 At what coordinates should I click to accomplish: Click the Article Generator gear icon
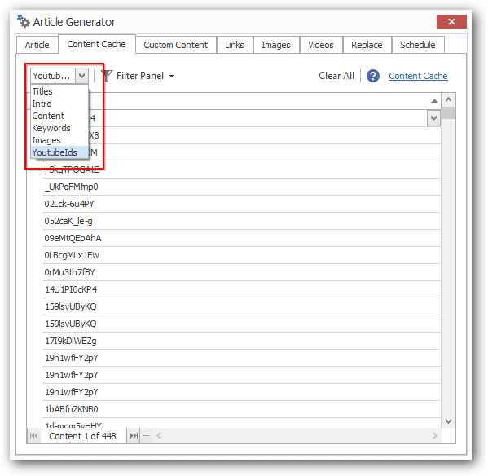point(24,21)
